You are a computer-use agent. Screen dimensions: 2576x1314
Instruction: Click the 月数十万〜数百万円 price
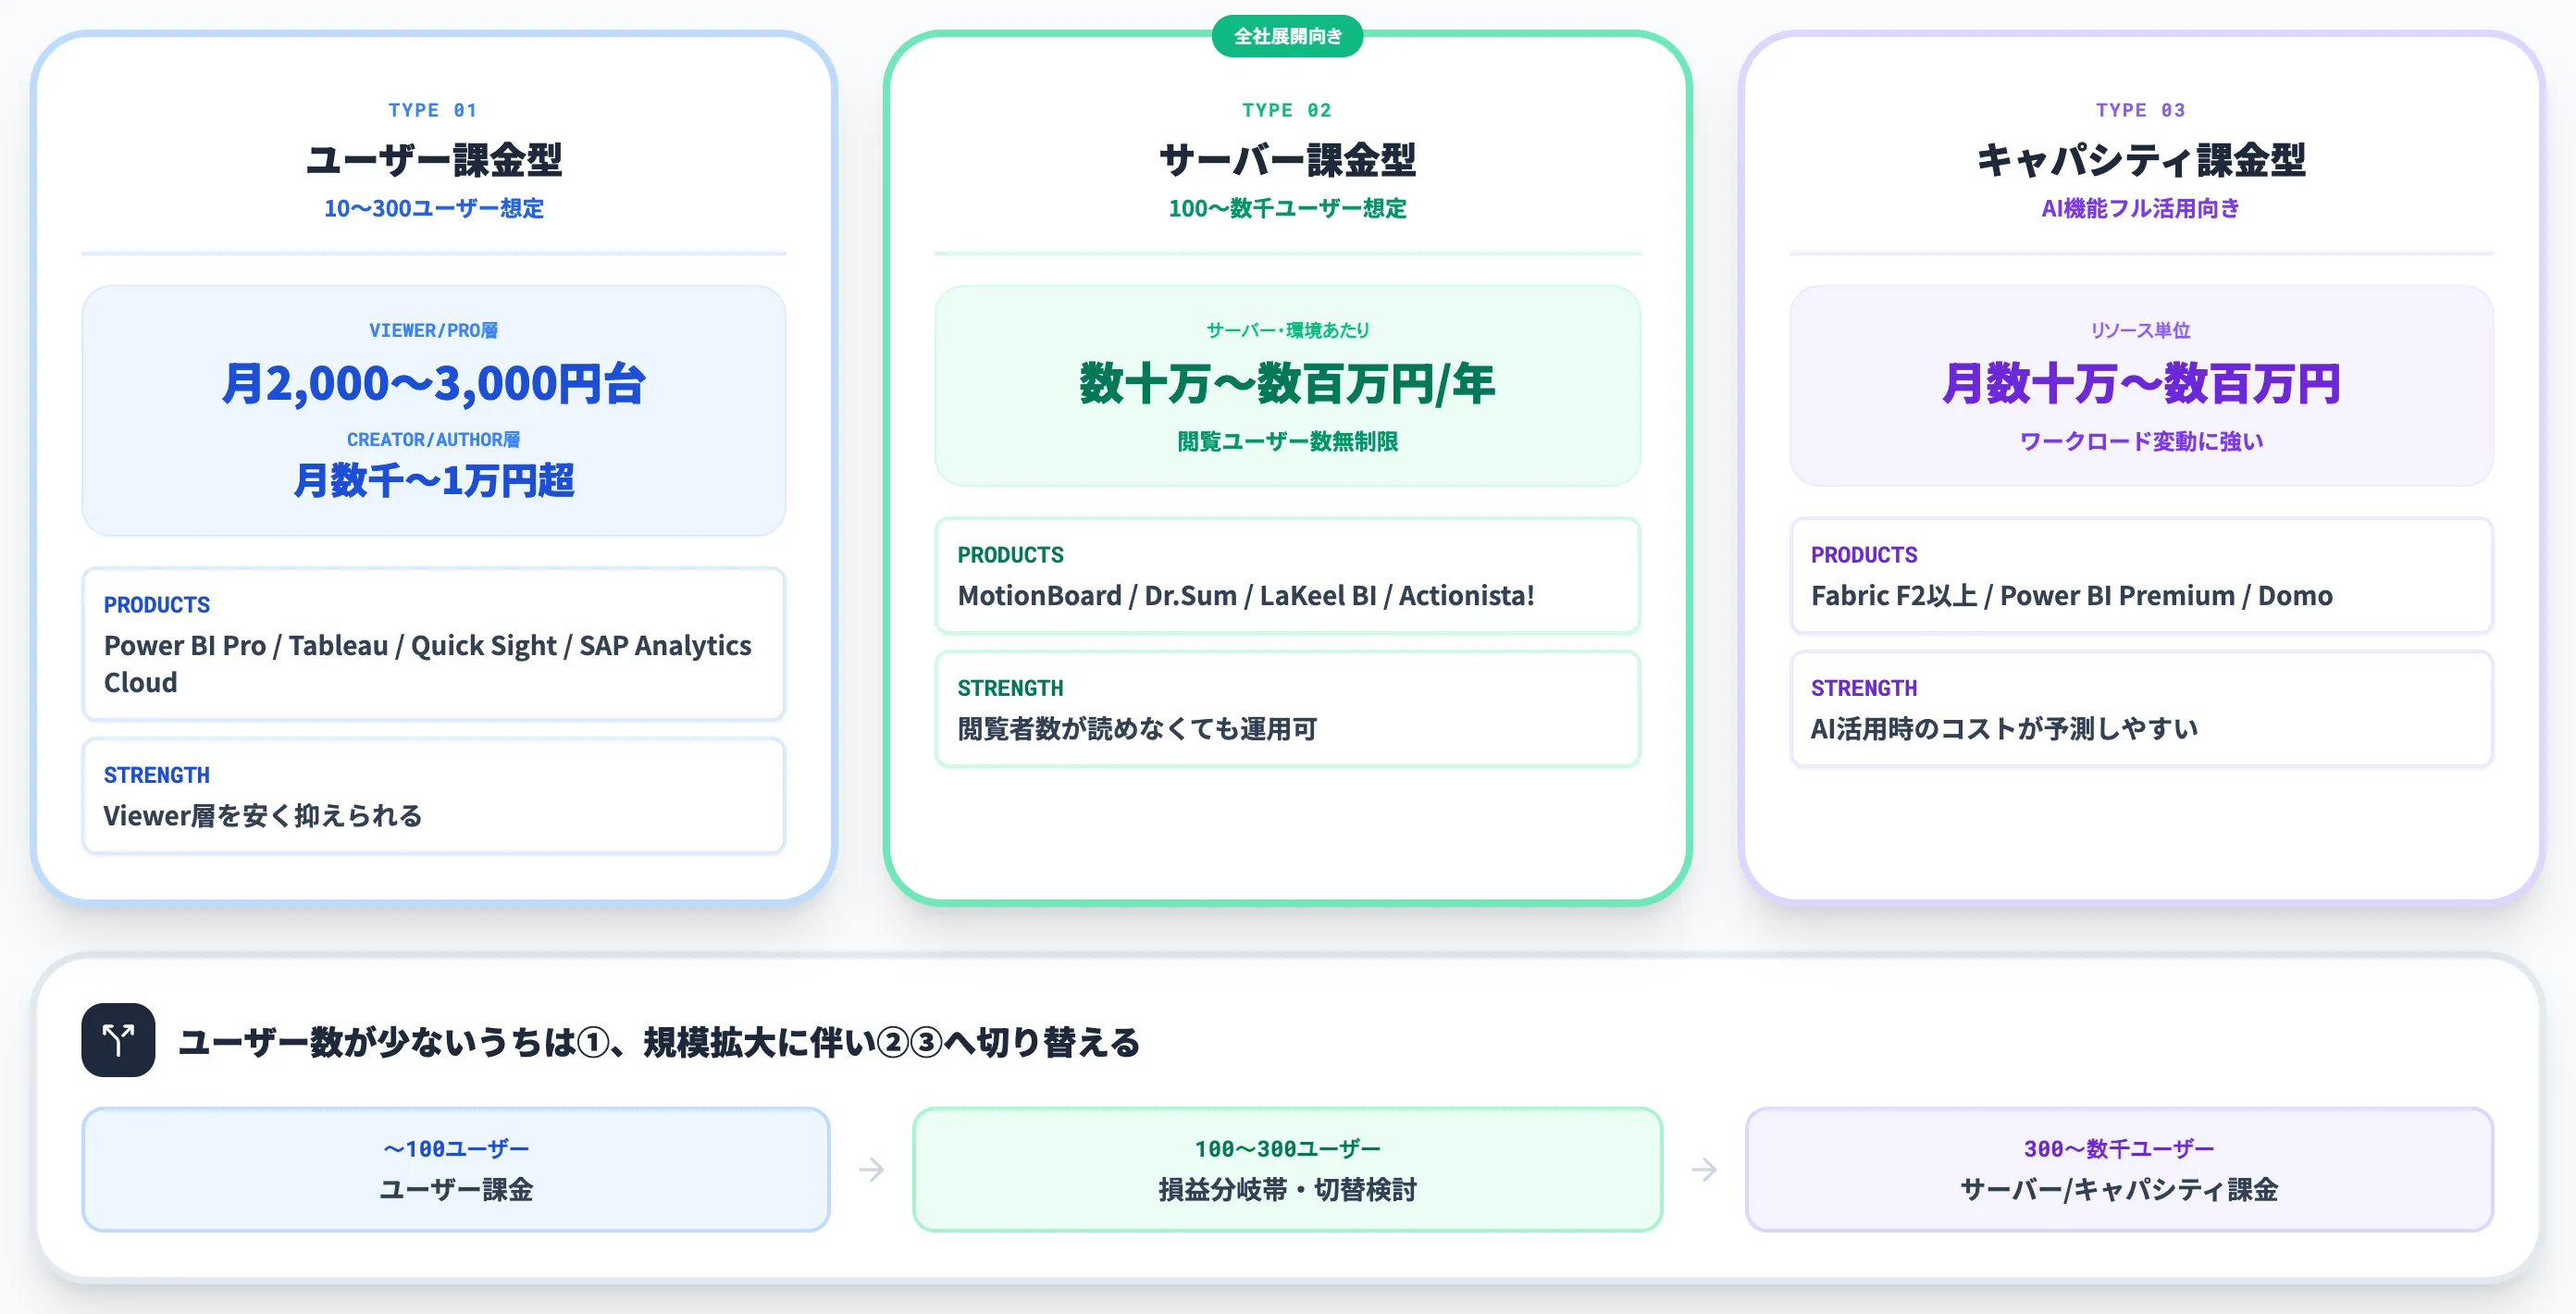point(2141,384)
